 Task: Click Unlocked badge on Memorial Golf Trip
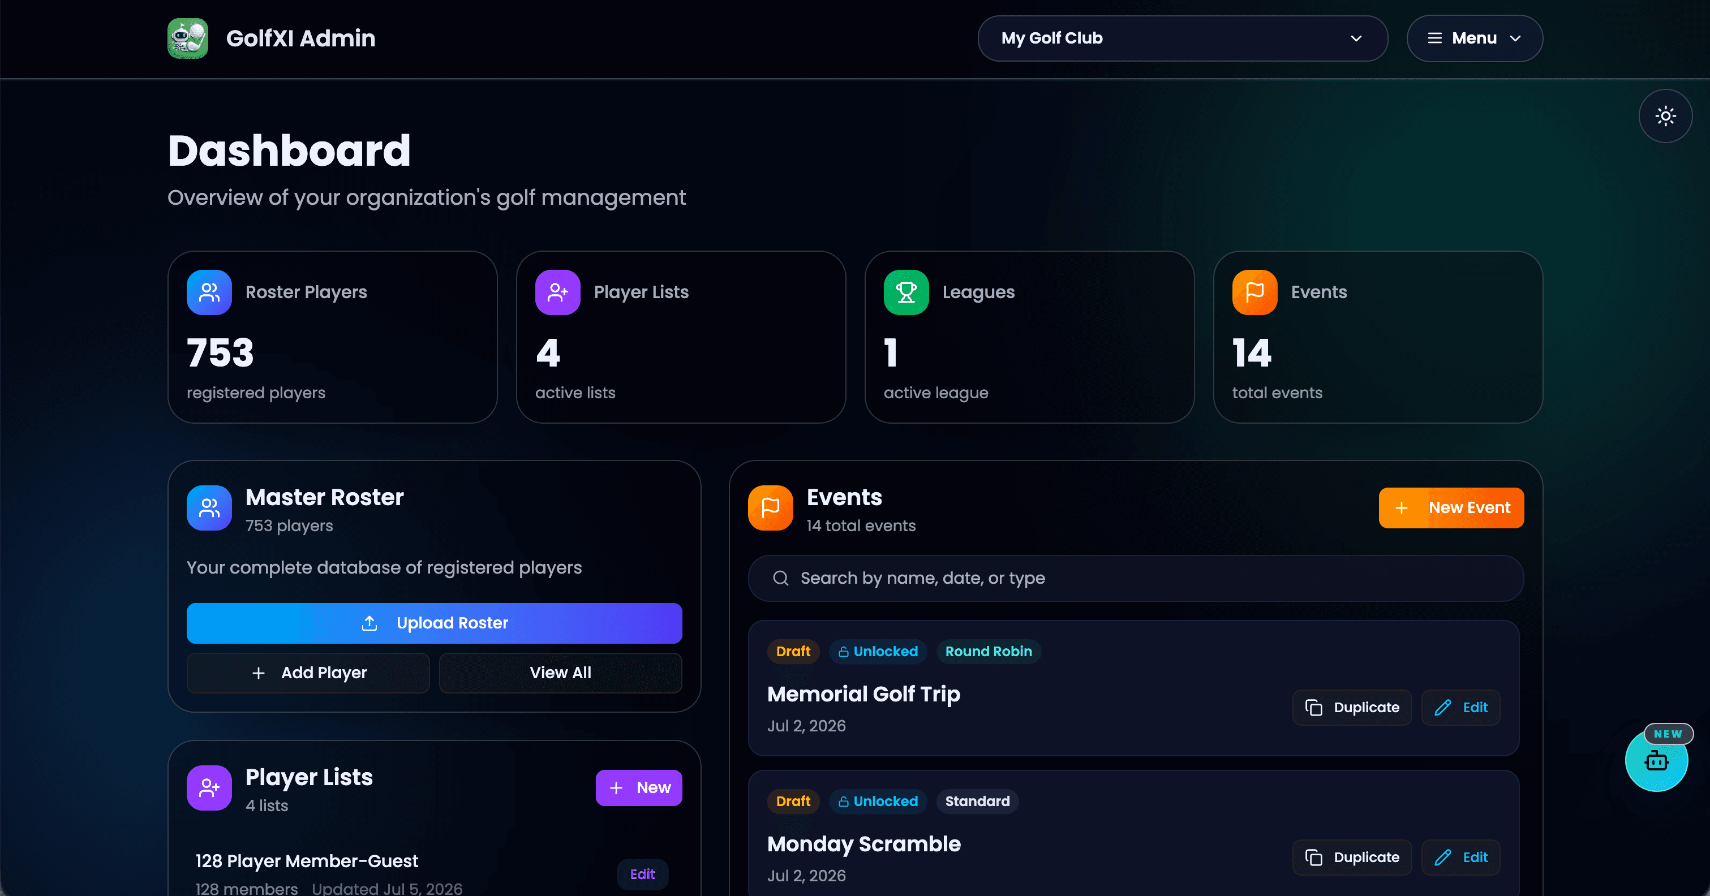[x=878, y=652]
